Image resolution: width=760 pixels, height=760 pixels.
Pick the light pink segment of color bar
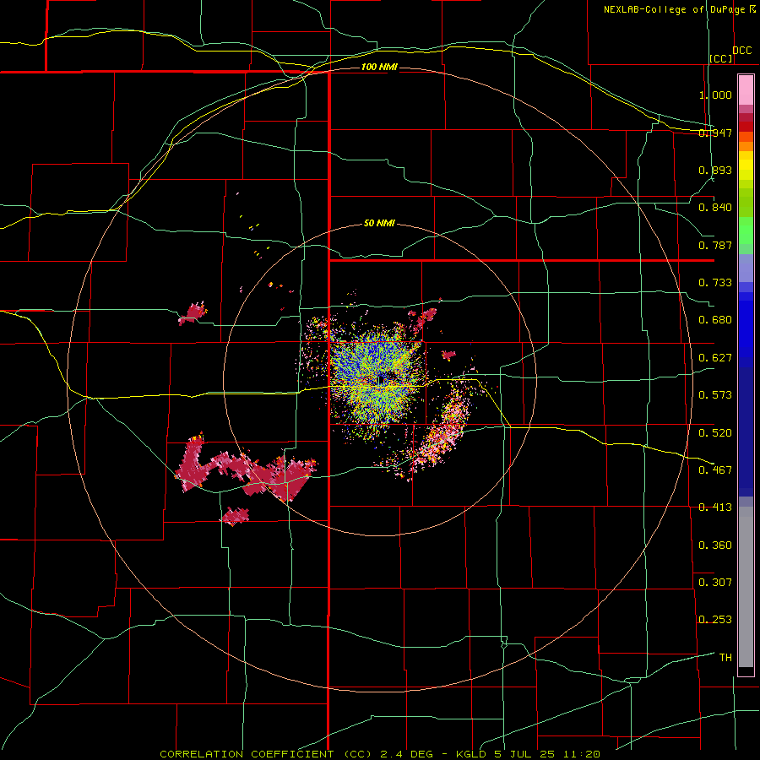click(x=746, y=90)
